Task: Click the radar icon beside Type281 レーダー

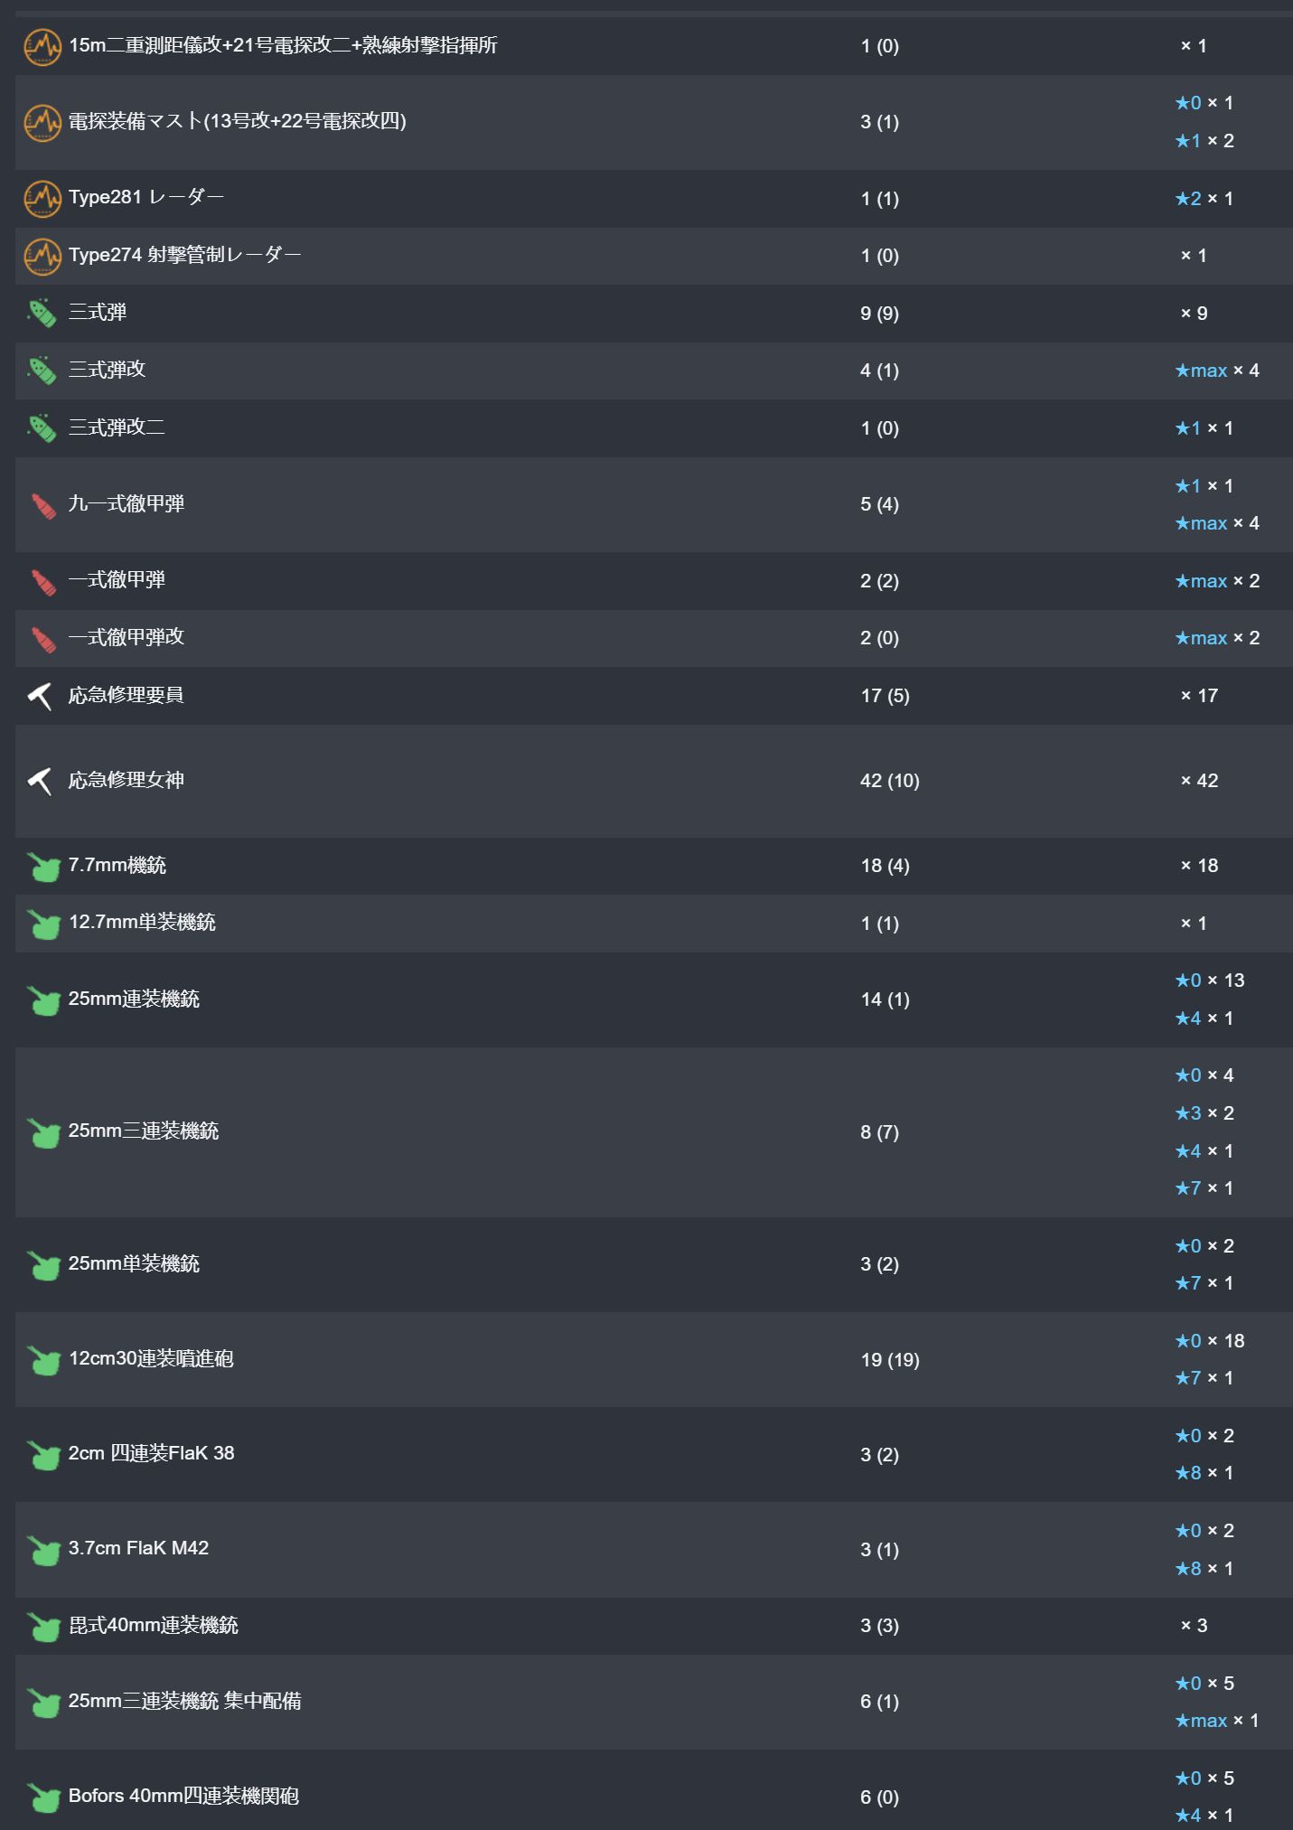Action: click(x=42, y=199)
